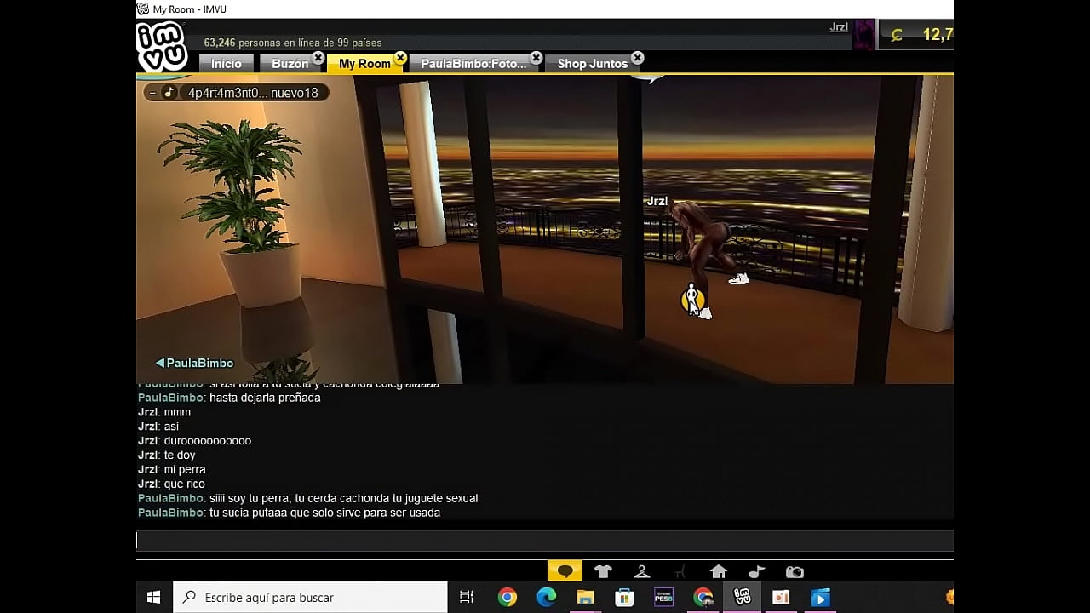Open the clothing shirt icon
This screenshot has height=613, width=1090.
603,571
